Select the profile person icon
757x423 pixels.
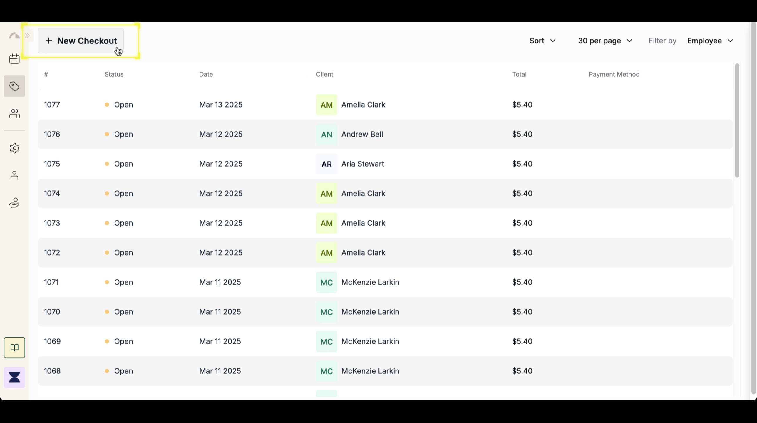pyautogui.click(x=14, y=175)
